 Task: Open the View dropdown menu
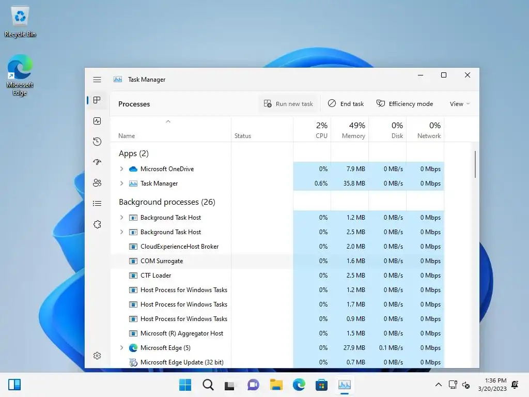pos(459,104)
